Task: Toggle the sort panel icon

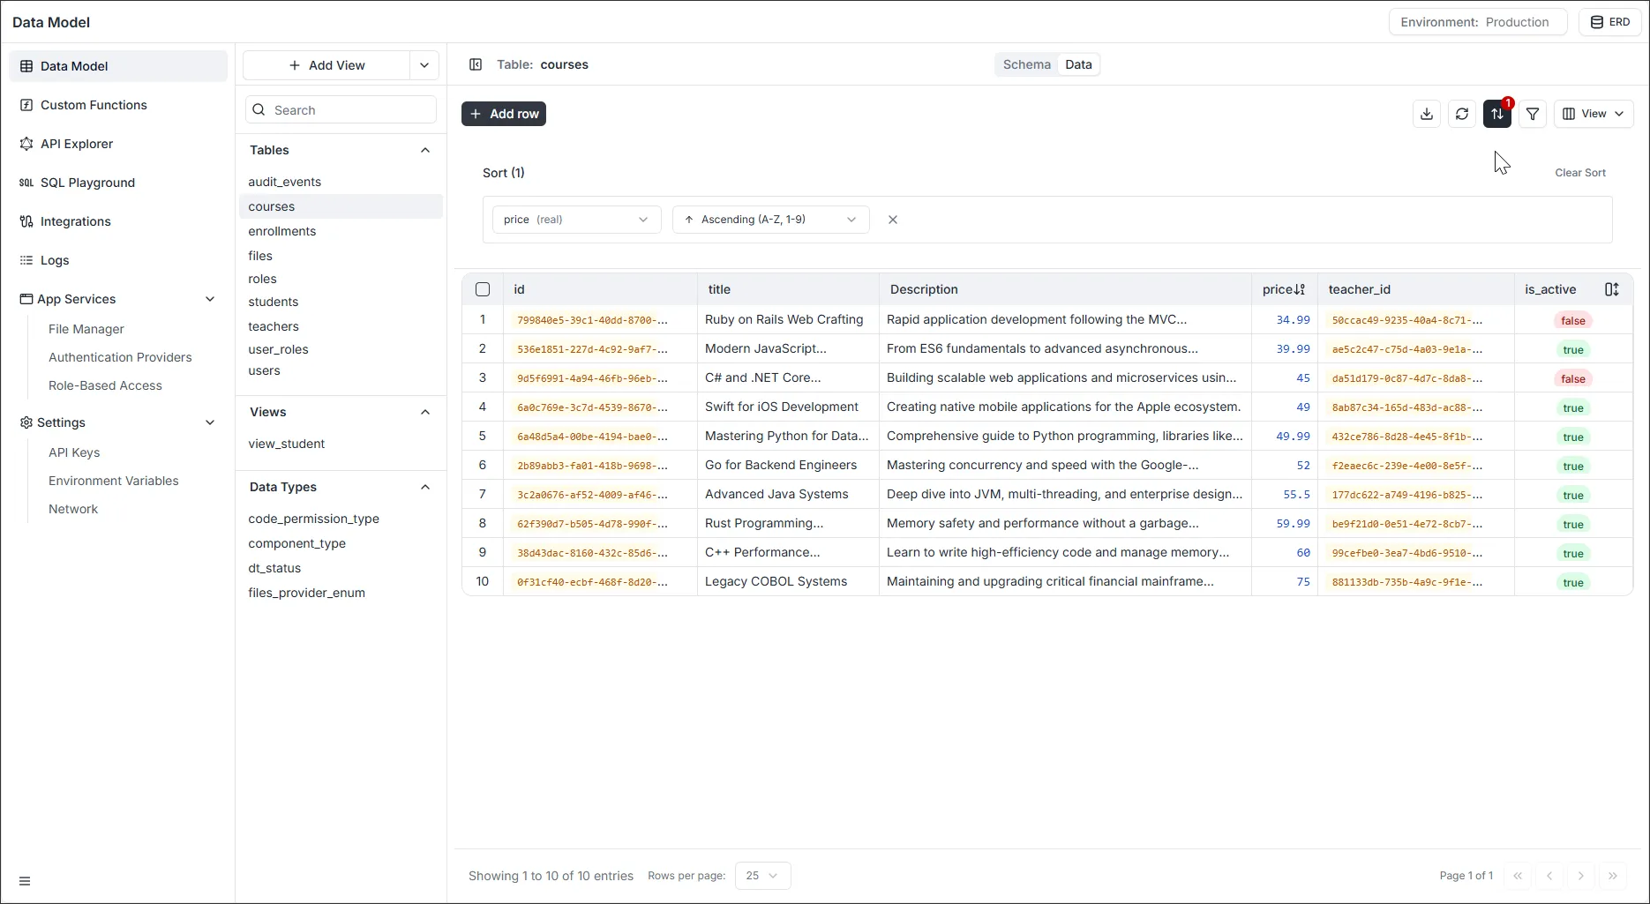Action: pyautogui.click(x=1497, y=114)
